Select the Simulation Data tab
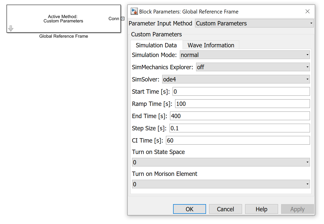The height and width of the screenshot is (224, 324). click(156, 45)
